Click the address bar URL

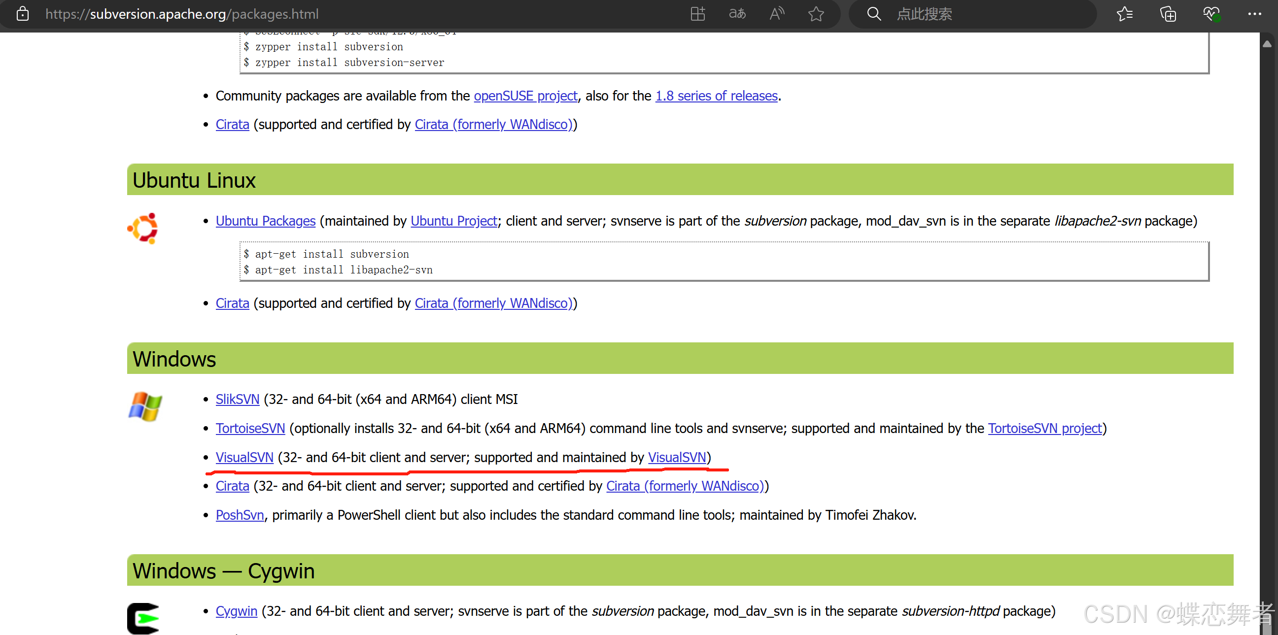181,14
